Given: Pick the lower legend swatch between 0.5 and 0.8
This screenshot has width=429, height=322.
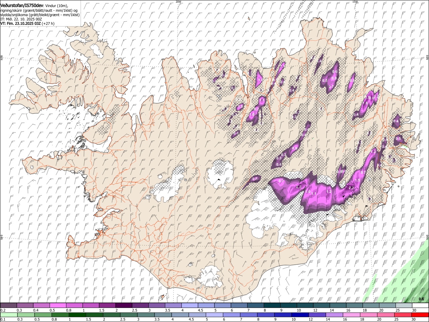Looking at the screenshot, I should [x=43, y=315].
